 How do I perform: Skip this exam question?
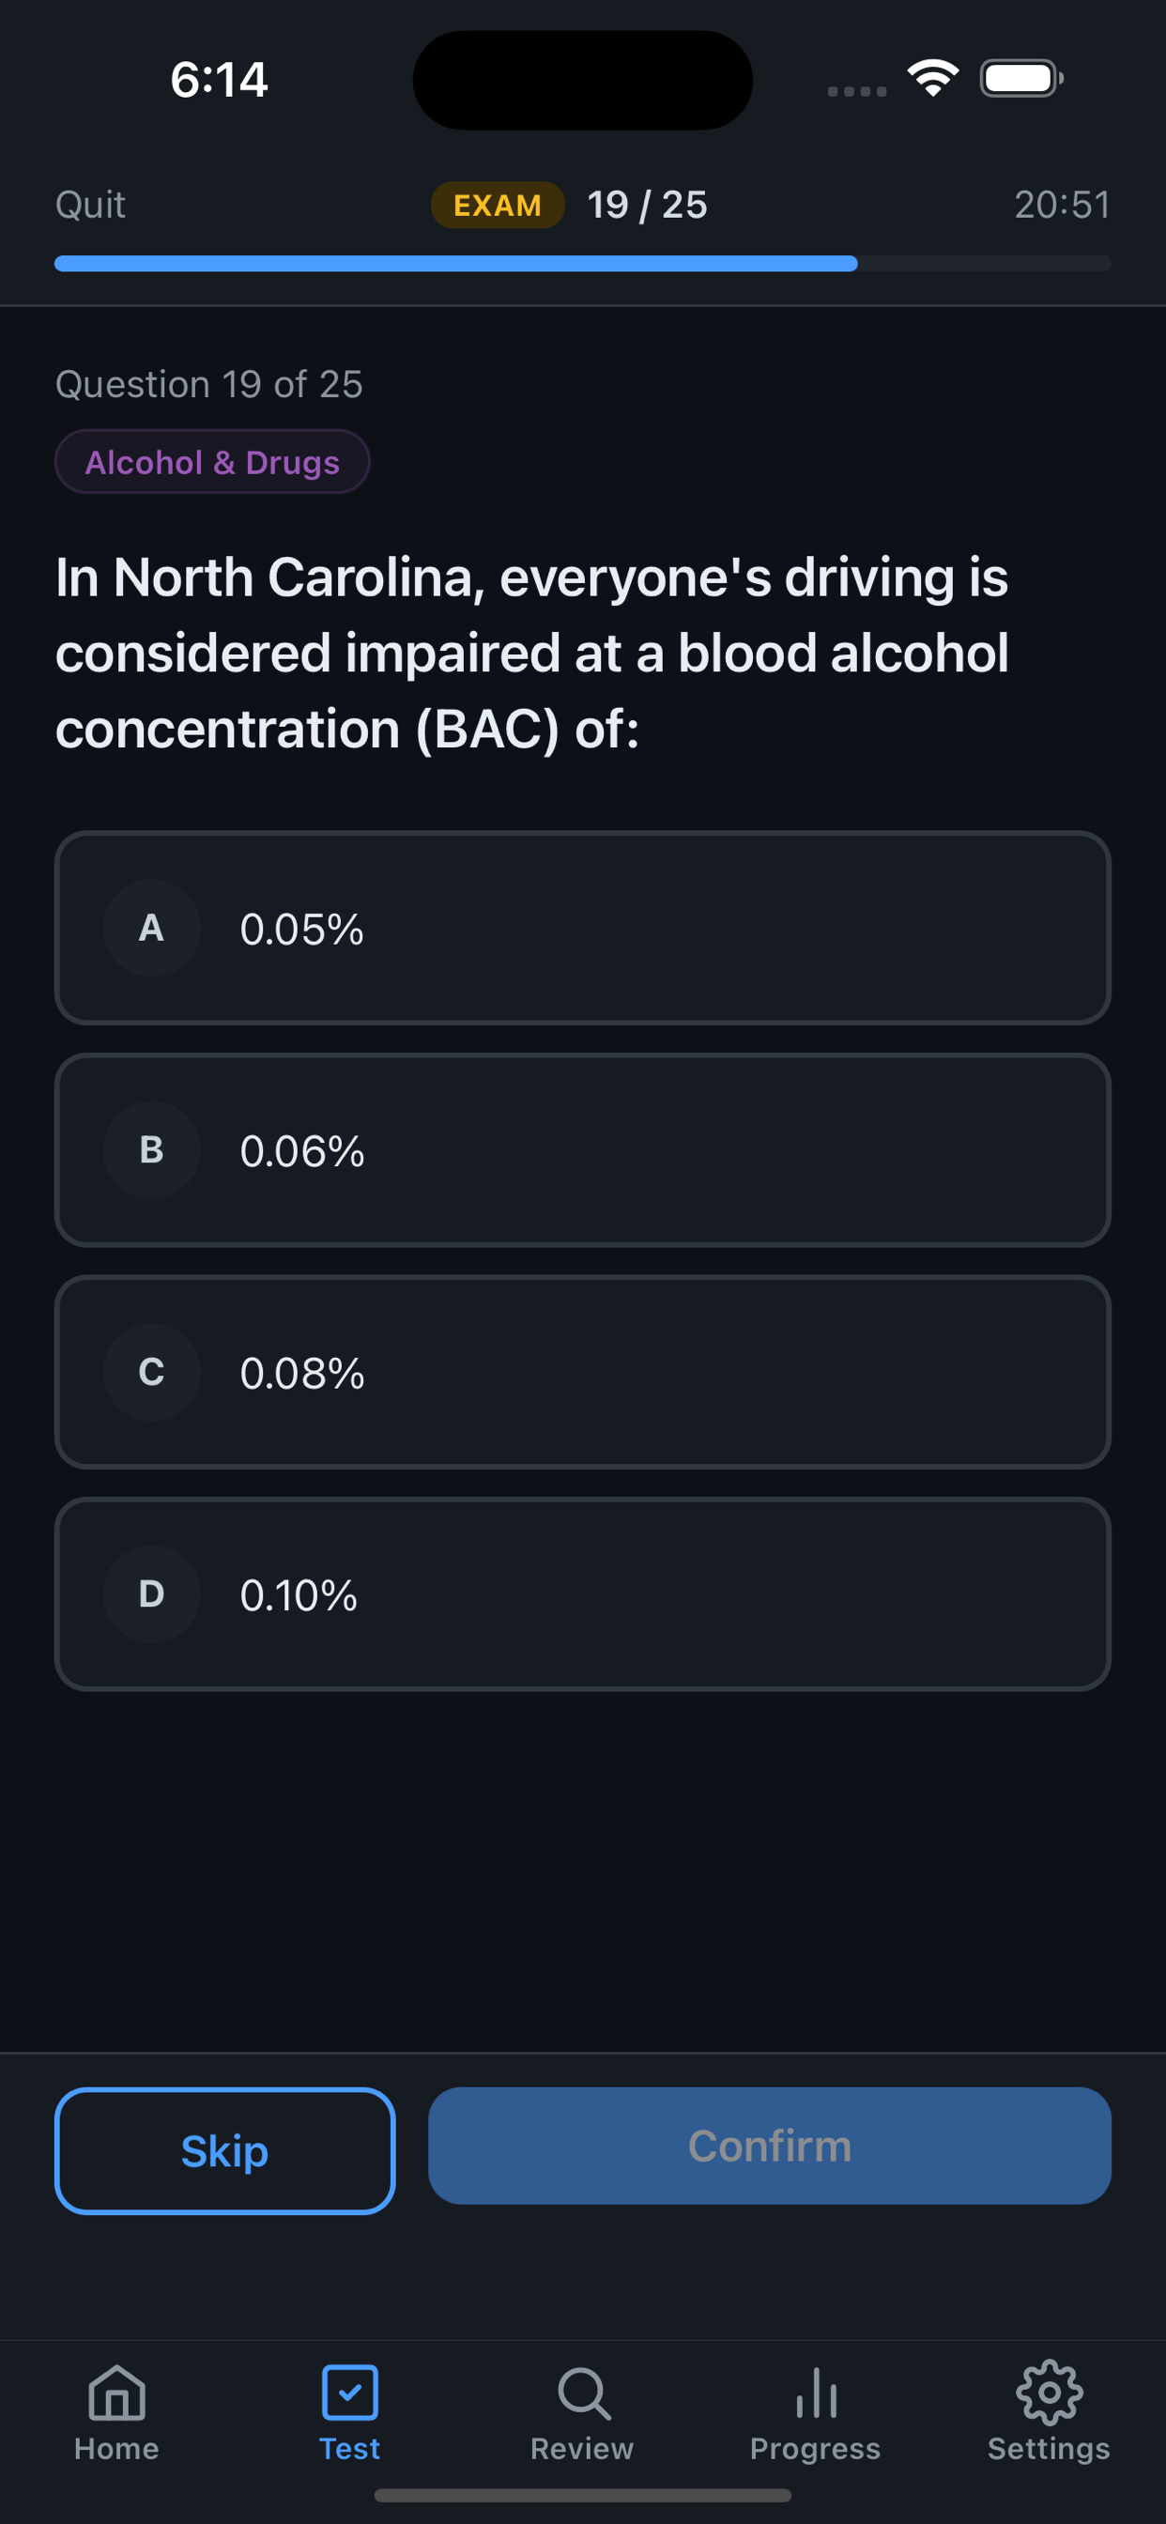pyautogui.click(x=224, y=2150)
